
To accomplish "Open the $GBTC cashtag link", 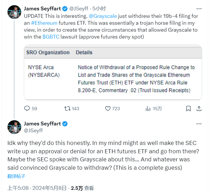I will pyautogui.click(x=51, y=37).
